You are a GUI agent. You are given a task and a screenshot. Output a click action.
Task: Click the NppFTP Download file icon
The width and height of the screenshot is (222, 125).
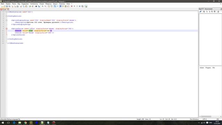pyautogui.click(x=207, y=11)
